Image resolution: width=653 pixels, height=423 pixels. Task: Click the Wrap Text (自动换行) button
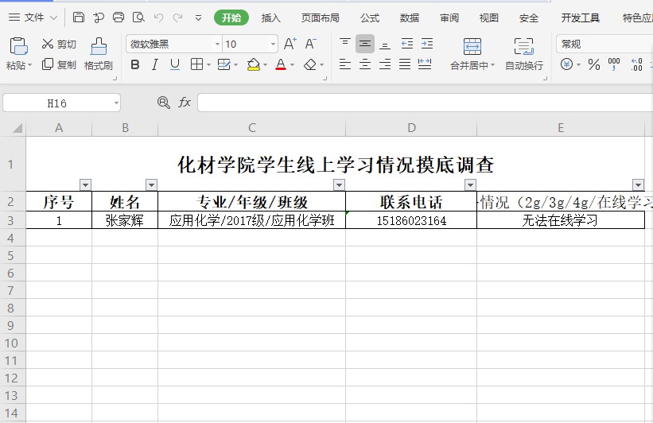pos(523,54)
